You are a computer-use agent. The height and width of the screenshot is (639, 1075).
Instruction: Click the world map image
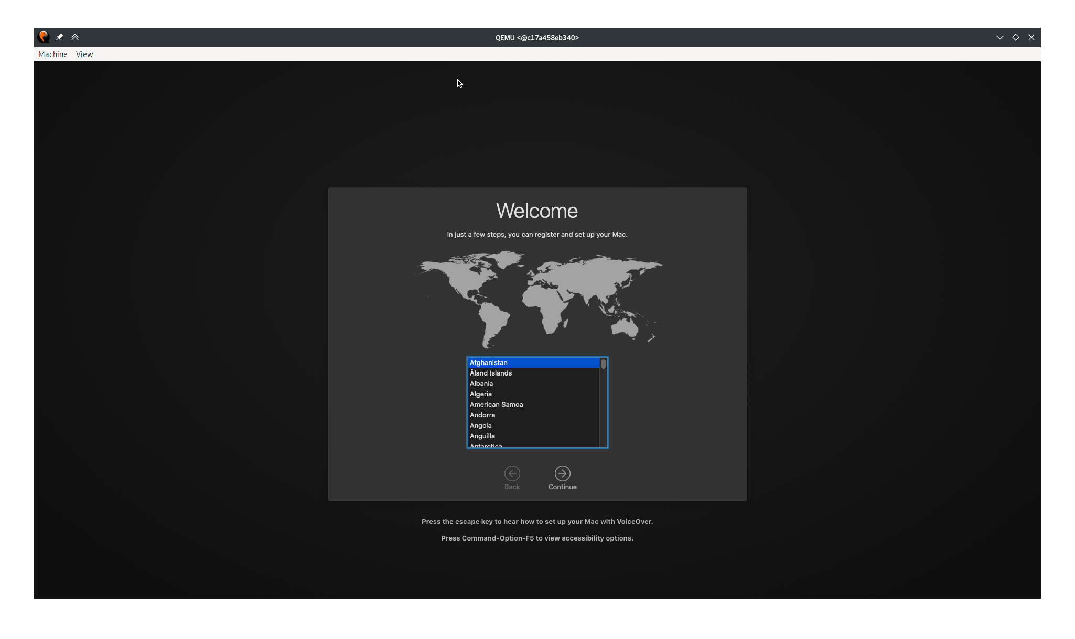click(x=537, y=299)
